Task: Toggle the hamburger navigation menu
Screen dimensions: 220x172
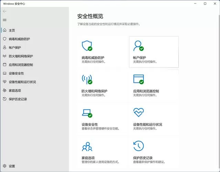Action: pos(4,20)
